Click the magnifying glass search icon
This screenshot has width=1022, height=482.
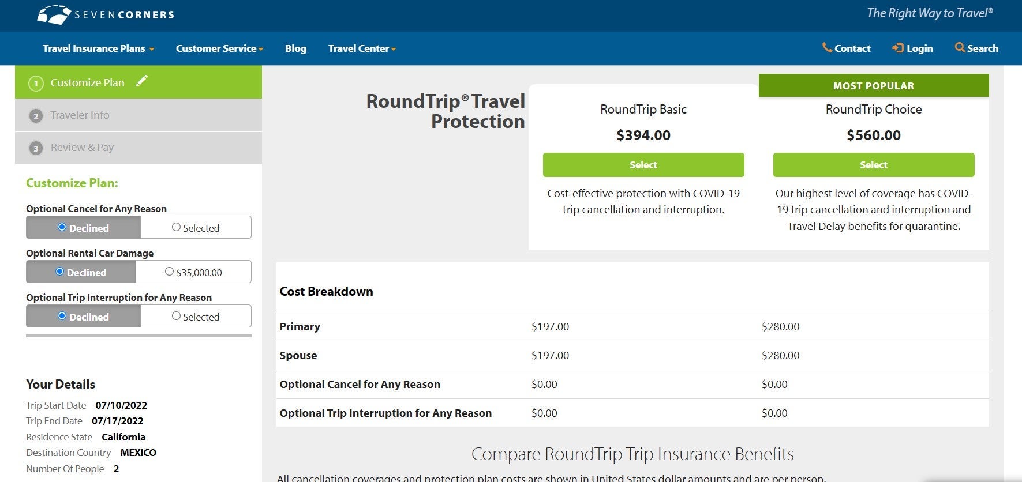(960, 48)
